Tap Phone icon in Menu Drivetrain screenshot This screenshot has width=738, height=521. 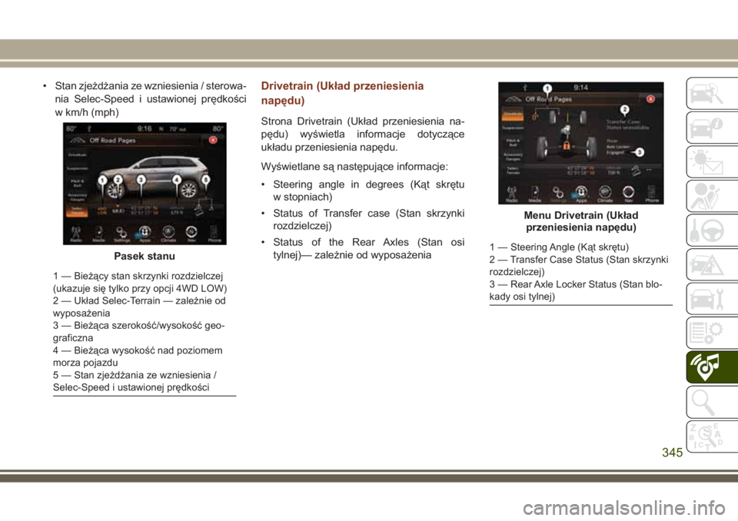[x=651, y=194]
